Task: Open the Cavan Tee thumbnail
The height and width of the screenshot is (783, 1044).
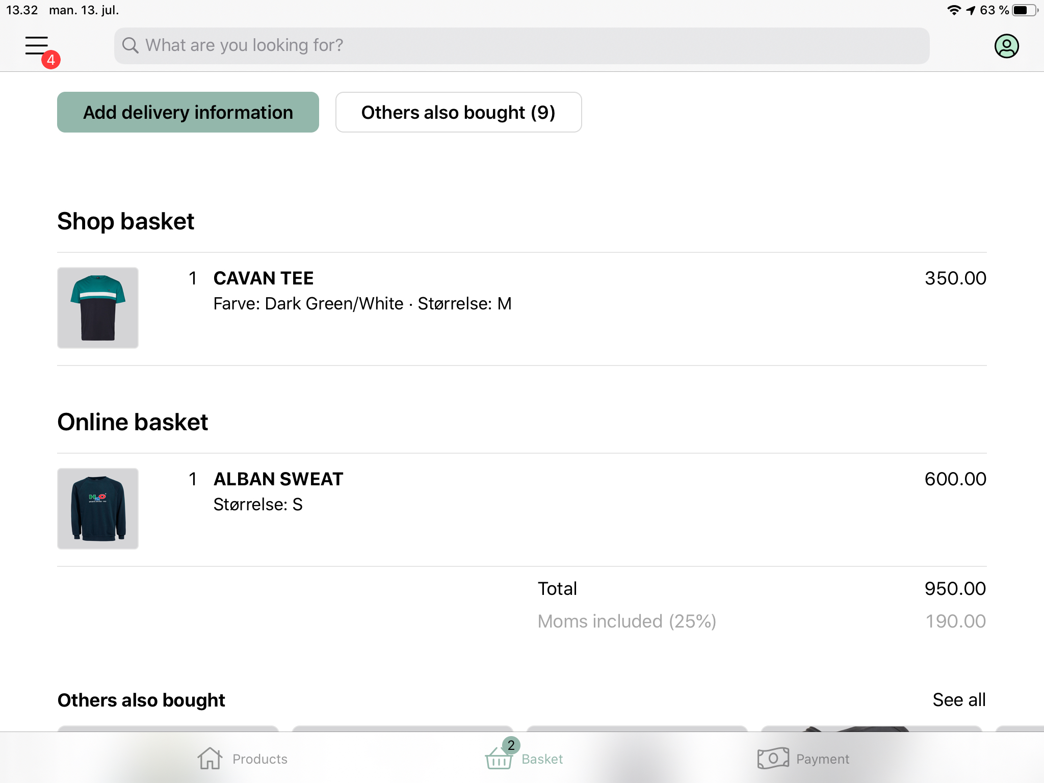Action: 98,308
